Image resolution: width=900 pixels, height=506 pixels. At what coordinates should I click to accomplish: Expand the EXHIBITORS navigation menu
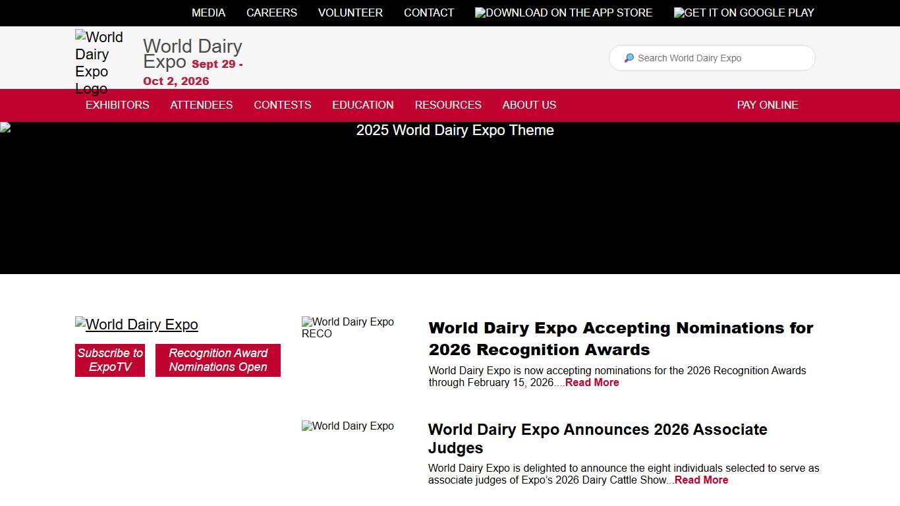click(x=117, y=105)
